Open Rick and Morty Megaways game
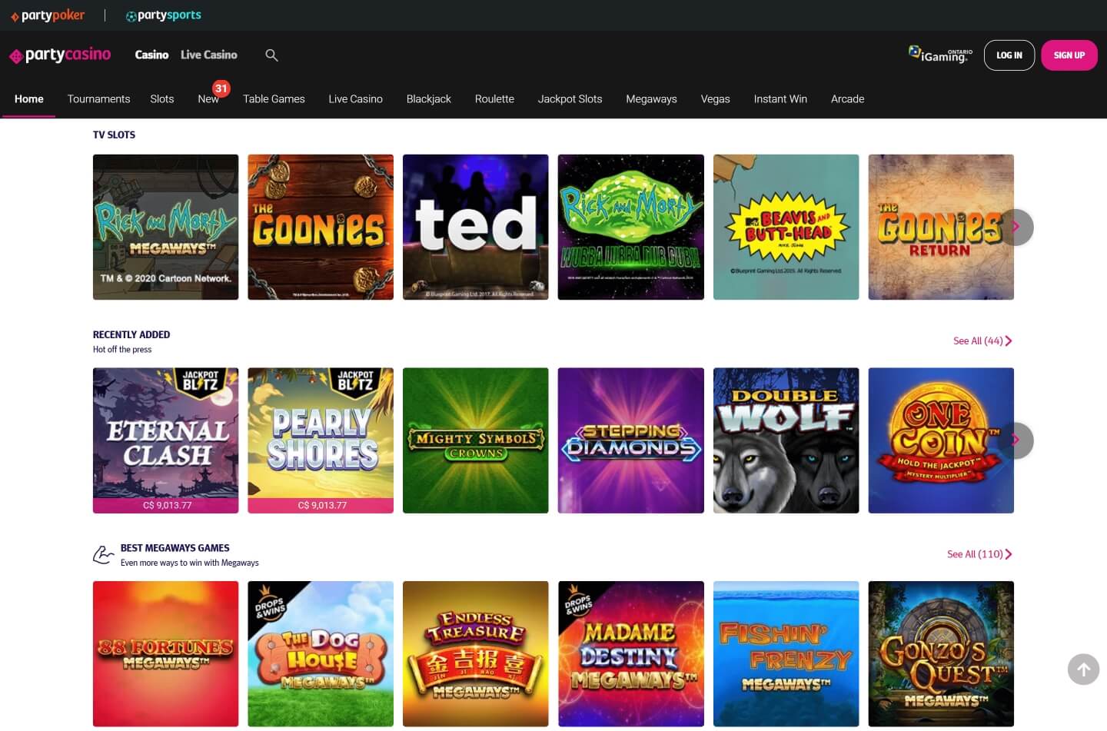Screen dimensions: 1107x731 click(166, 227)
